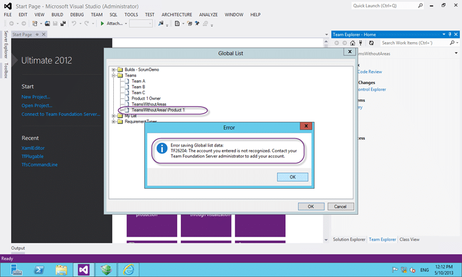Viewport: 462px width, 277px height.
Task: Pin the Team Explorer panel with auto-hide icon
Action: 450,35
